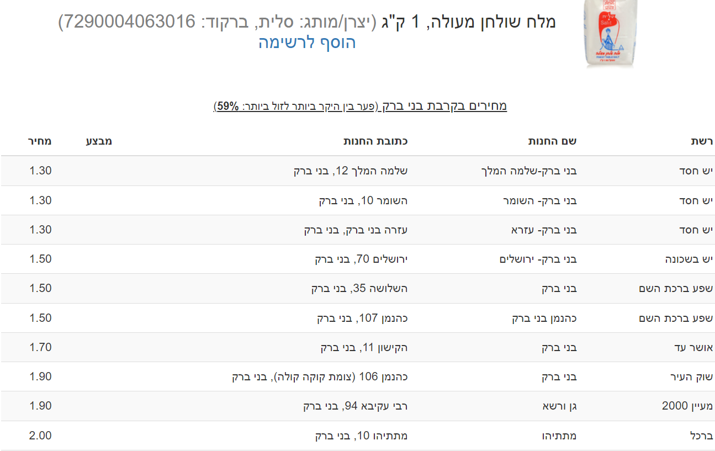Click address 'השומר 10, בני ברק'
This screenshot has width=715, height=451.
[x=363, y=200]
